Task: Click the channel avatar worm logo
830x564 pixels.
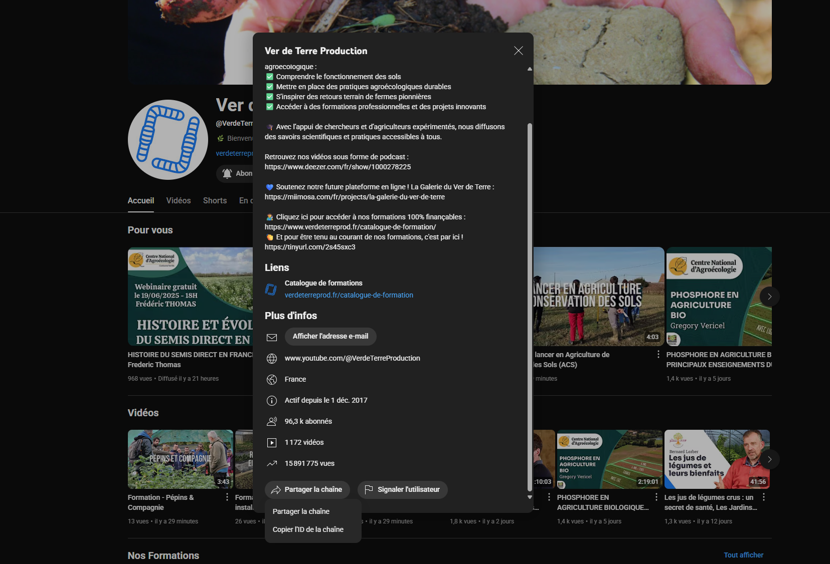Action: [x=168, y=140]
